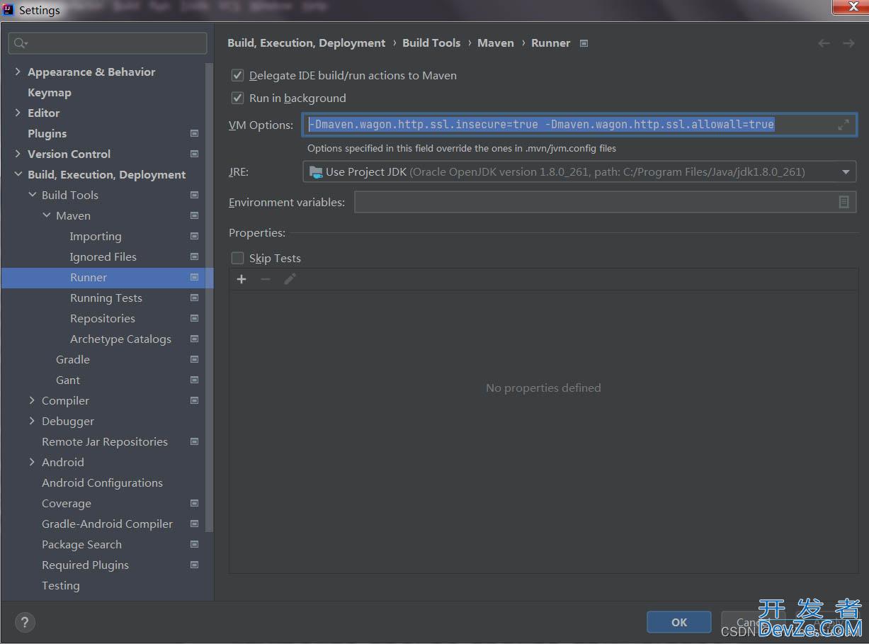Confirm settings with OK button
Image resolution: width=869 pixels, height=644 pixels.
(x=679, y=622)
